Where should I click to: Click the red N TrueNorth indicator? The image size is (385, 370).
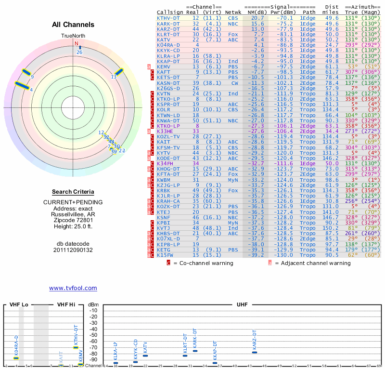click(76, 43)
